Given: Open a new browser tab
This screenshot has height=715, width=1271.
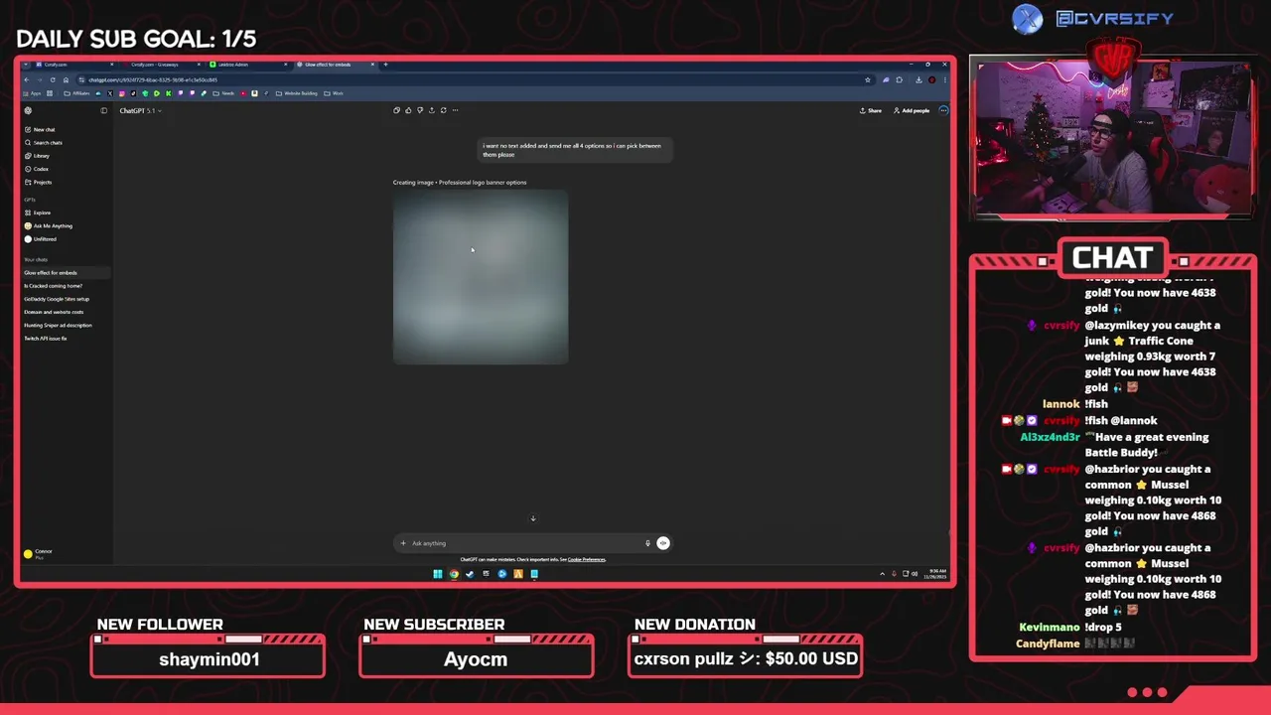Looking at the screenshot, I should (385, 65).
